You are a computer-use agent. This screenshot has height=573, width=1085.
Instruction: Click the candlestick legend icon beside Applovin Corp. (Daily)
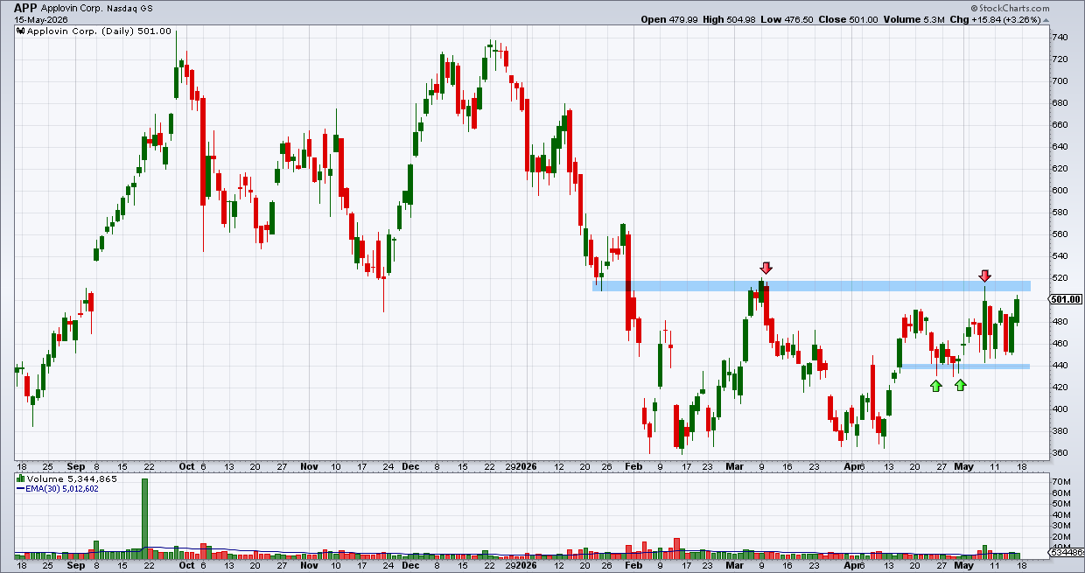21,30
